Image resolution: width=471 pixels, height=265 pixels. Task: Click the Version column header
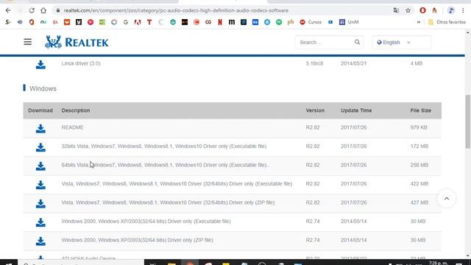(x=315, y=110)
